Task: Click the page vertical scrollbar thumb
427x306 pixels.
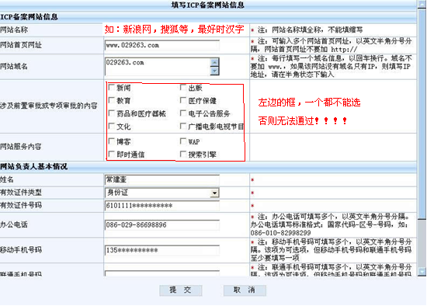Action: click(422, 114)
